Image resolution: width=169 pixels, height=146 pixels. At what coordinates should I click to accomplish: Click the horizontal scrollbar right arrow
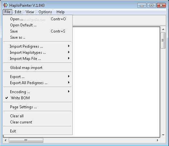[x=158, y=140]
